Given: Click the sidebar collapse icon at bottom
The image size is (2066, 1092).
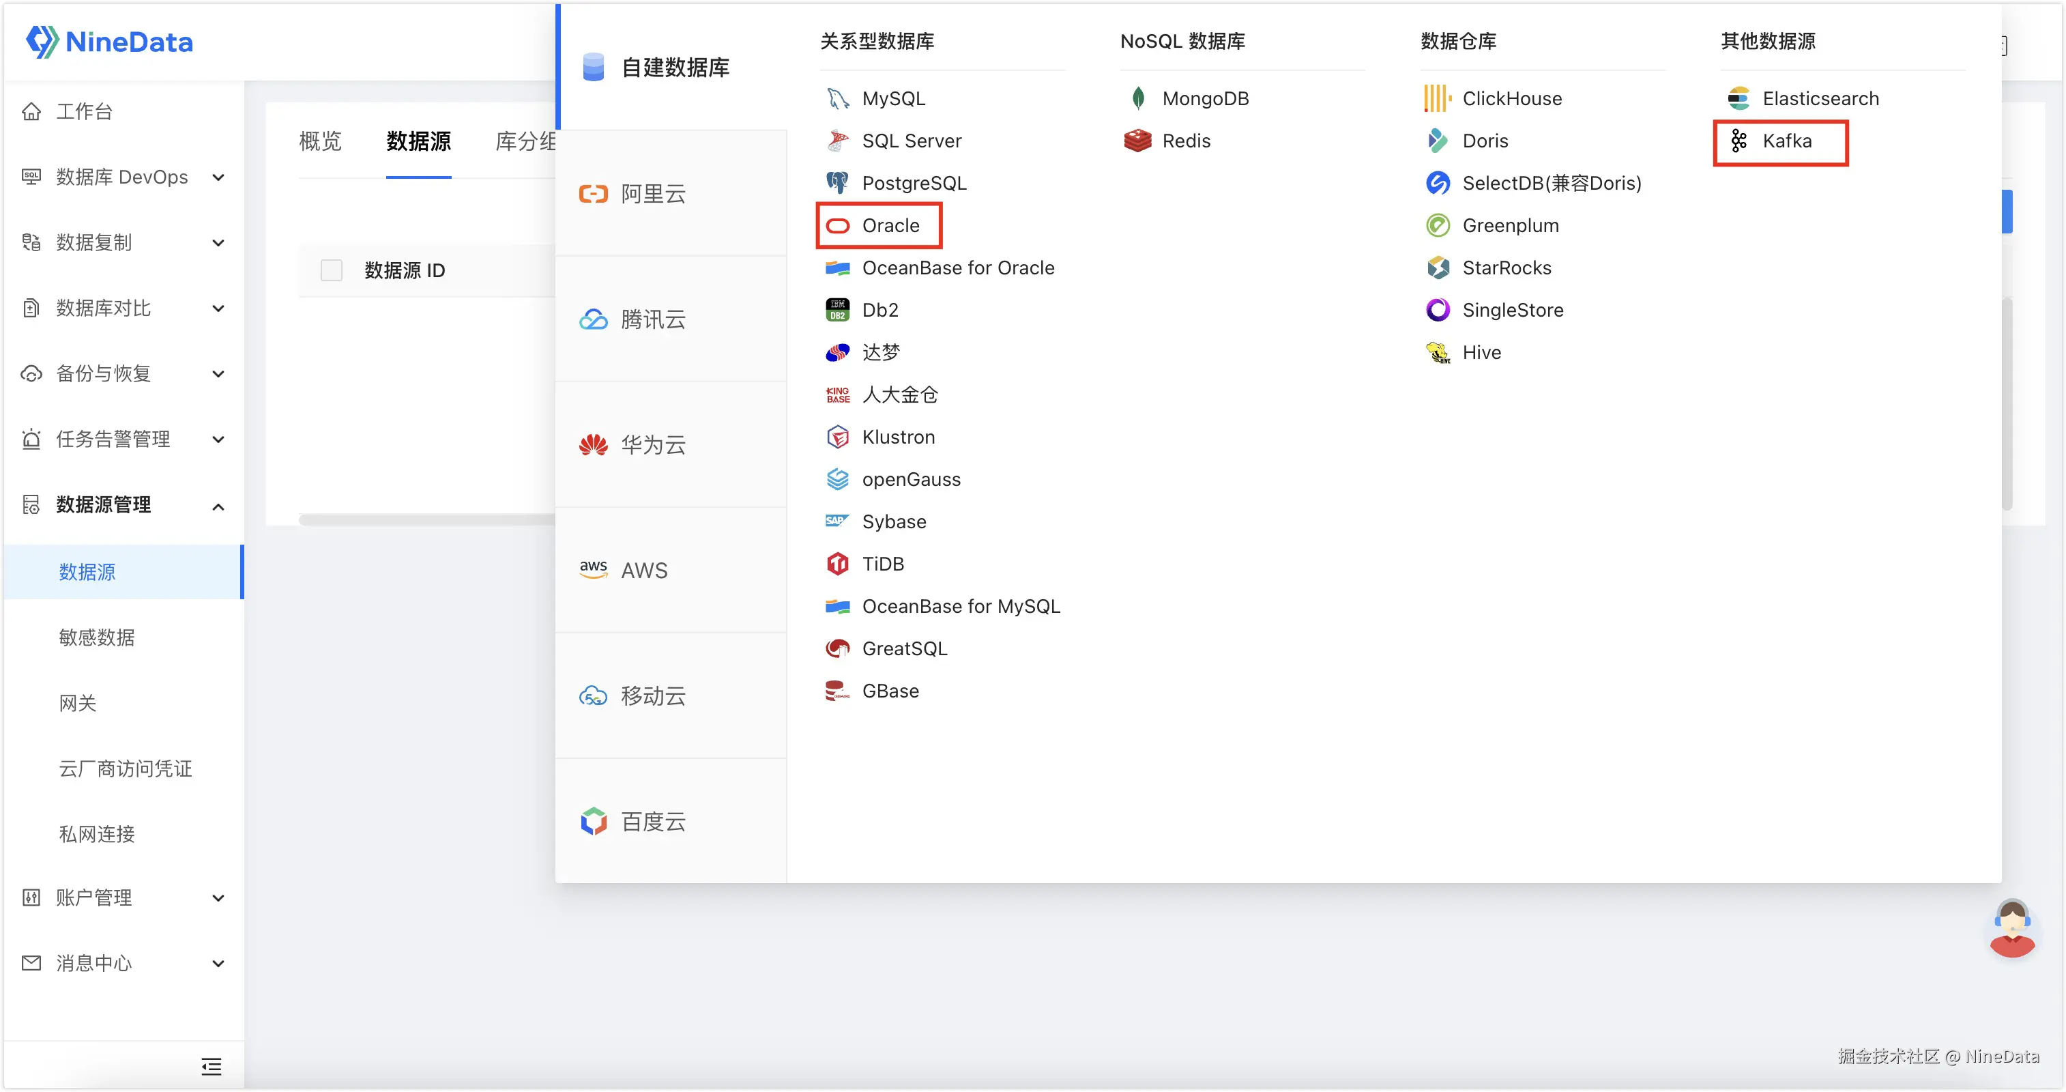Looking at the screenshot, I should 211,1065.
